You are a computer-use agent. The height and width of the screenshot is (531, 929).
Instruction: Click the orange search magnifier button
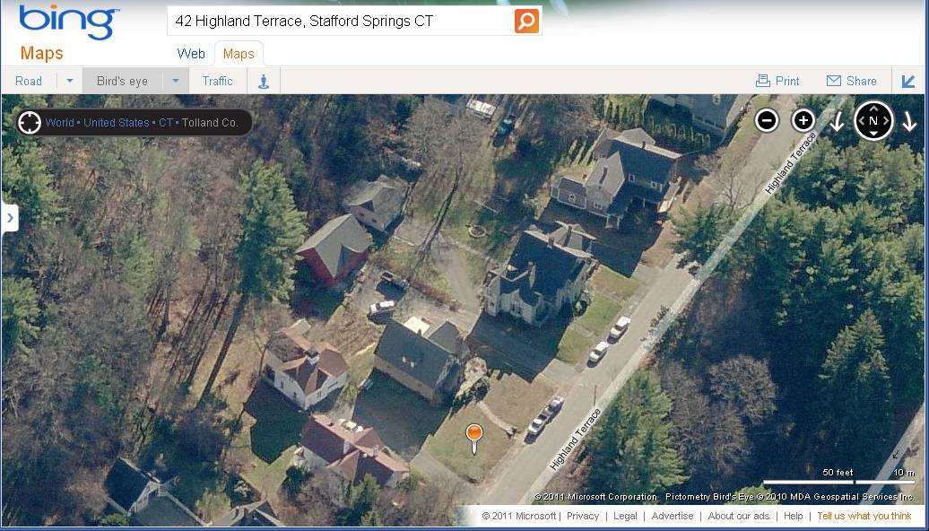(526, 22)
